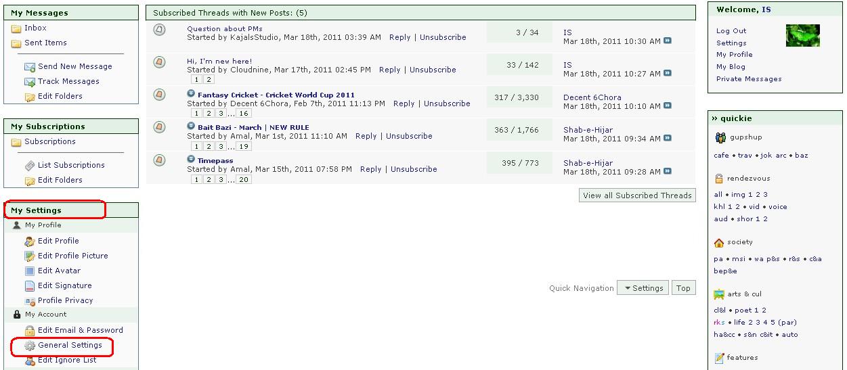Click View all Subscribed Threads button
Screen dimensions: 847x370
pos(638,195)
